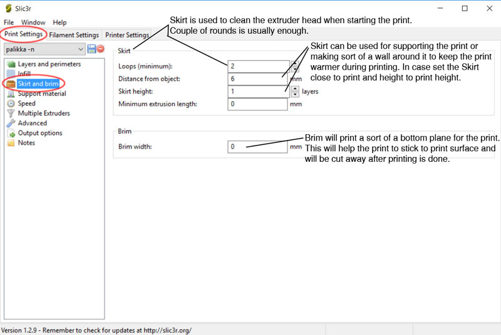The height and width of the screenshot is (335, 501).
Task: Click the Slic3r application logo icon
Action: 9,8
